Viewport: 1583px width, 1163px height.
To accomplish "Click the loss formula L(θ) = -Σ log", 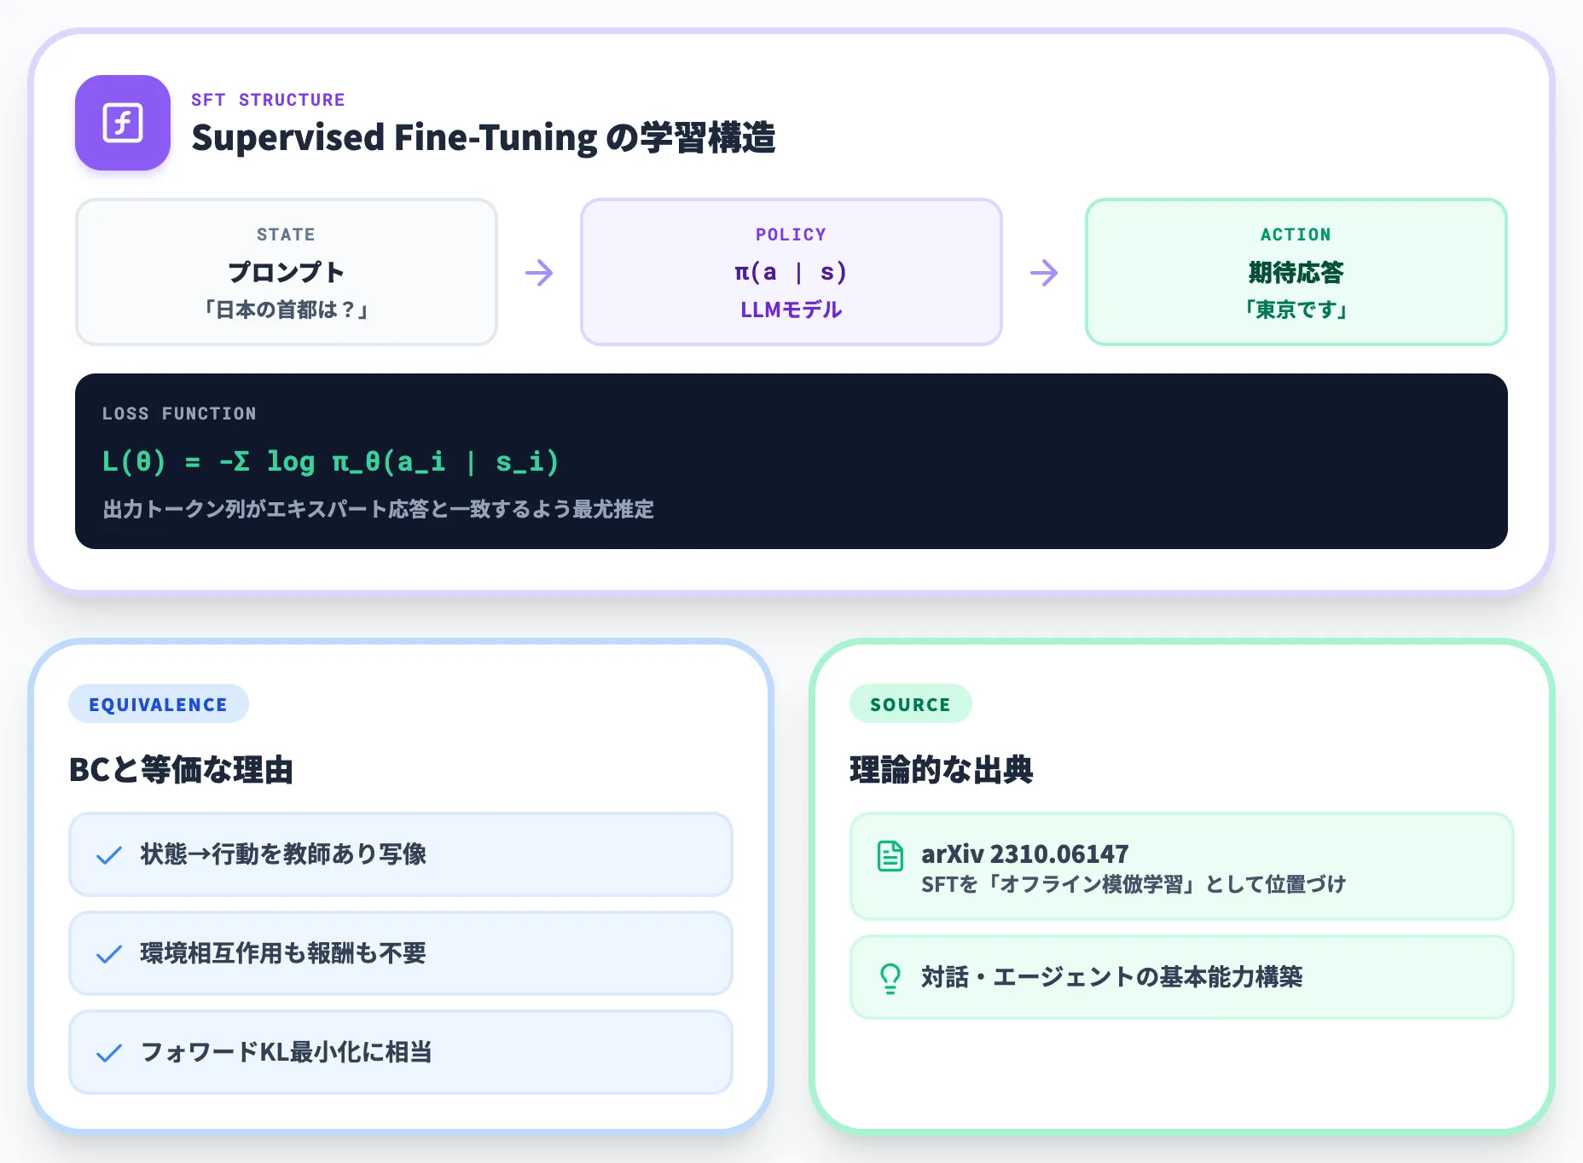I will click(x=330, y=461).
